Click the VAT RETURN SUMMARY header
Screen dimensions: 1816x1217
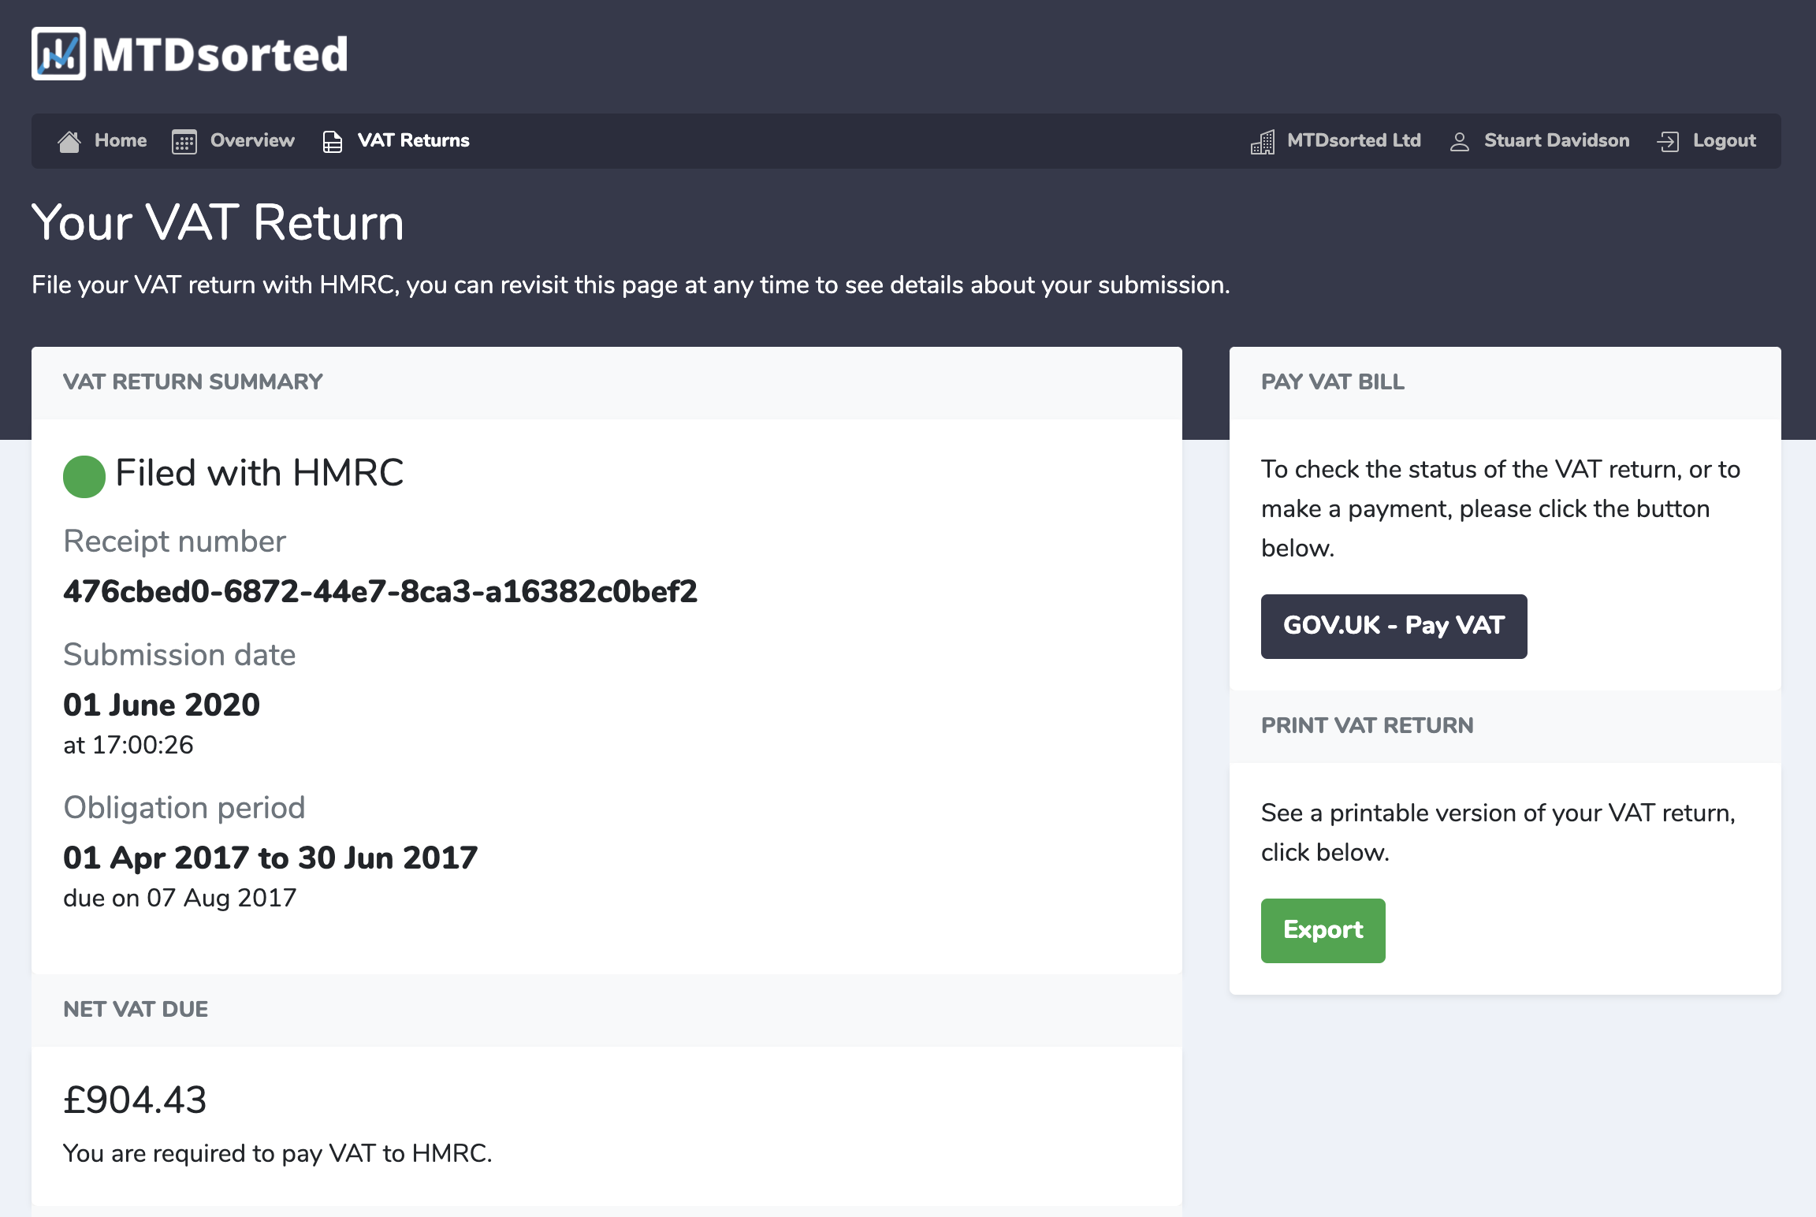point(193,382)
